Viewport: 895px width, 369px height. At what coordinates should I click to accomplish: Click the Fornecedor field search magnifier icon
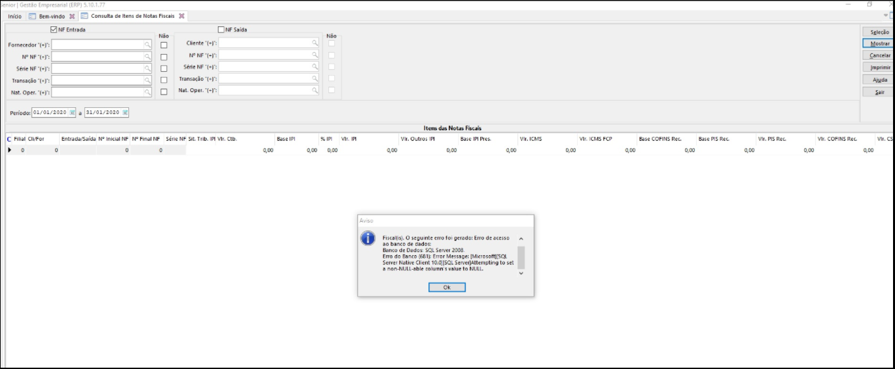[x=148, y=45]
